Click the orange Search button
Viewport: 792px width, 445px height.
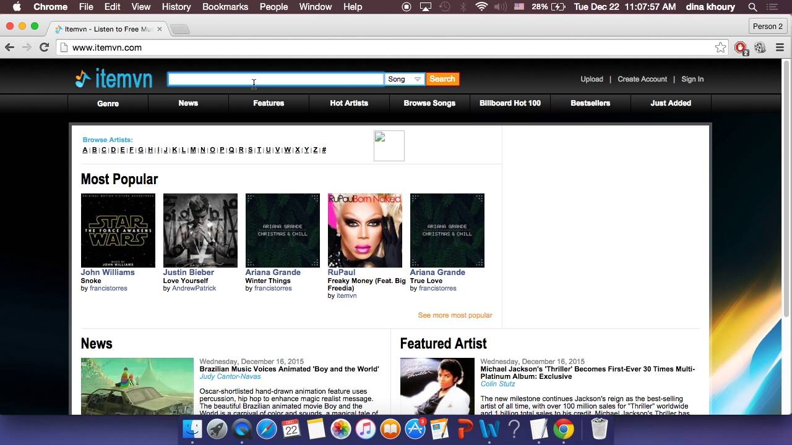(442, 79)
